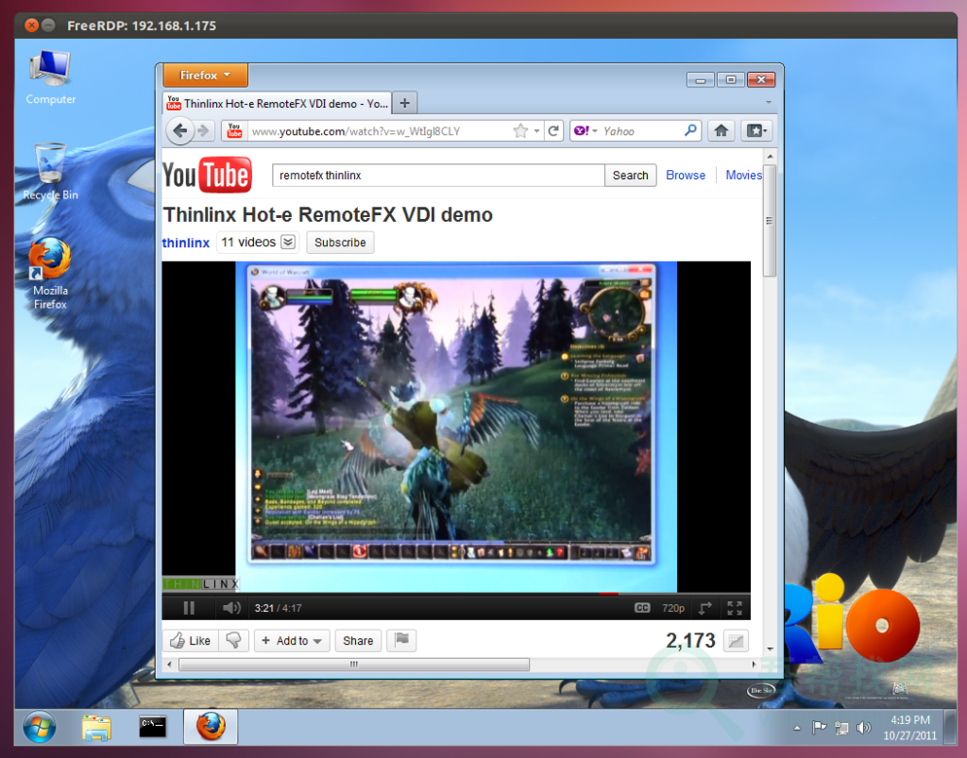Click the player size expand icon
The image size is (967, 758).
tap(704, 609)
